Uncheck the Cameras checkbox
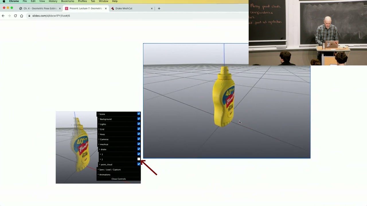The width and height of the screenshot is (367, 206). click(139, 139)
